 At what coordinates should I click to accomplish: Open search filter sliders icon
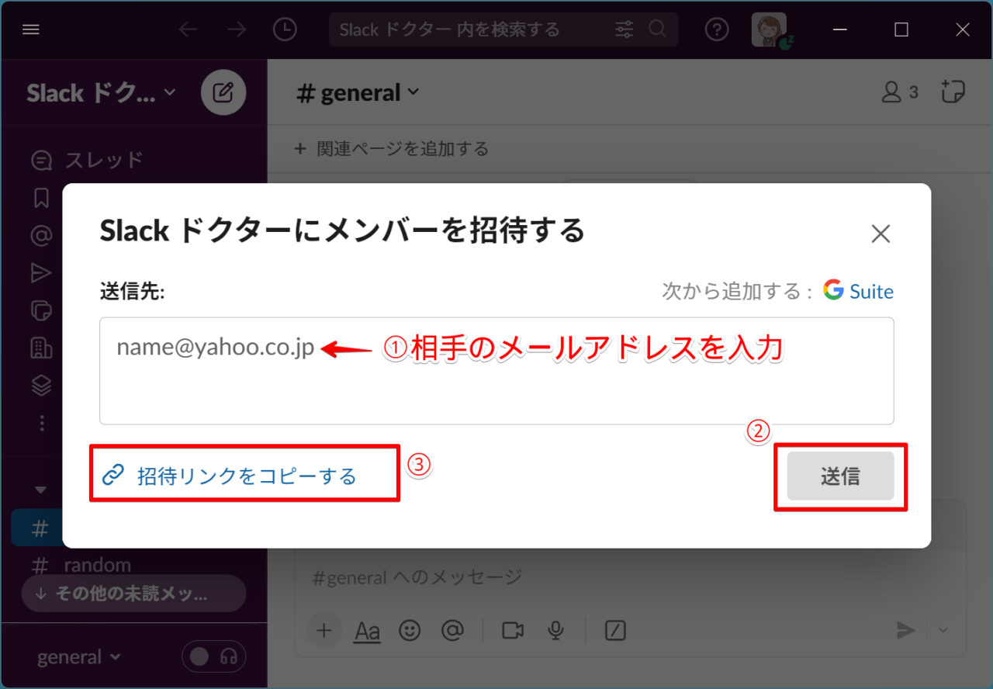click(x=625, y=29)
